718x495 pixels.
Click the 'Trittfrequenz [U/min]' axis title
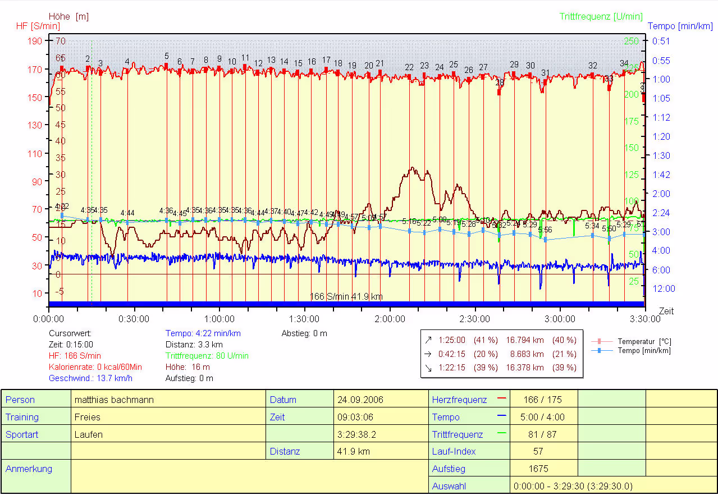[x=601, y=17]
